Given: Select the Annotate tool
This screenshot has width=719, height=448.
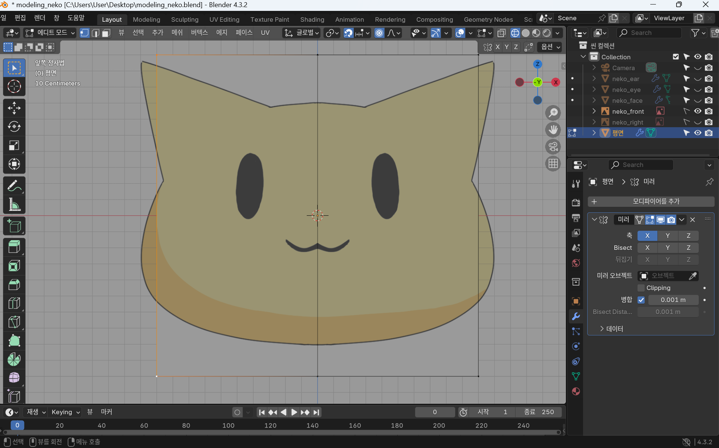Looking at the screenshot, I should coord(14,186).
